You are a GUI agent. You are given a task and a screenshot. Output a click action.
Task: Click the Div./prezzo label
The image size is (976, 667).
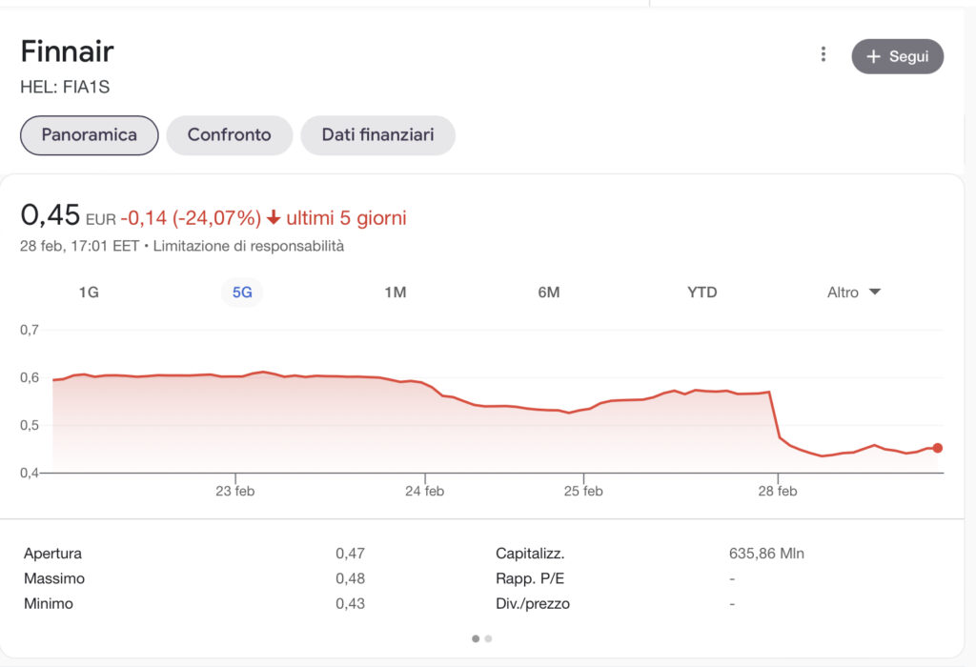click(533, 603)
